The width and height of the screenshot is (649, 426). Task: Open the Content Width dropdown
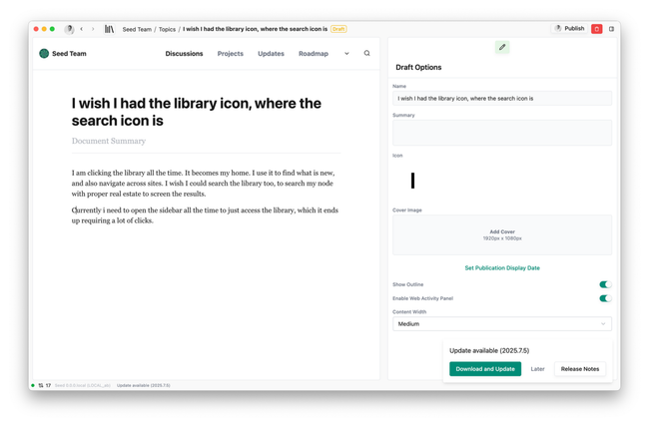pyautogui.click(x=501, y=324)
